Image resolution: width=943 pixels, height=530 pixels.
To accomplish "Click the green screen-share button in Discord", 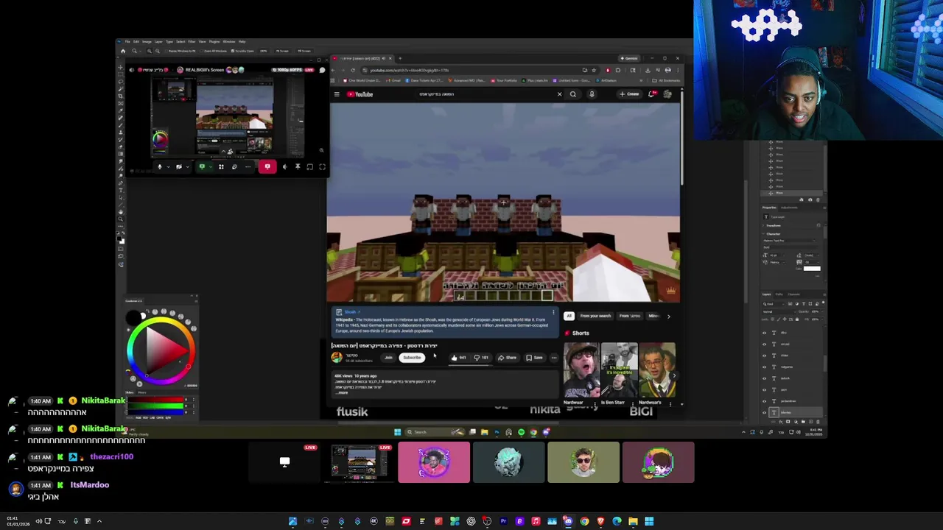I will click(x=202, y=167).
